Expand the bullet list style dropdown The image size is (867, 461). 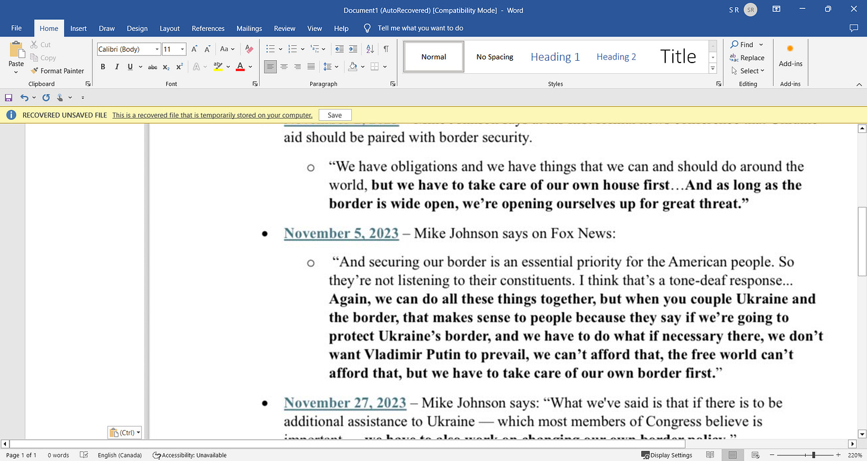point(280,49)
